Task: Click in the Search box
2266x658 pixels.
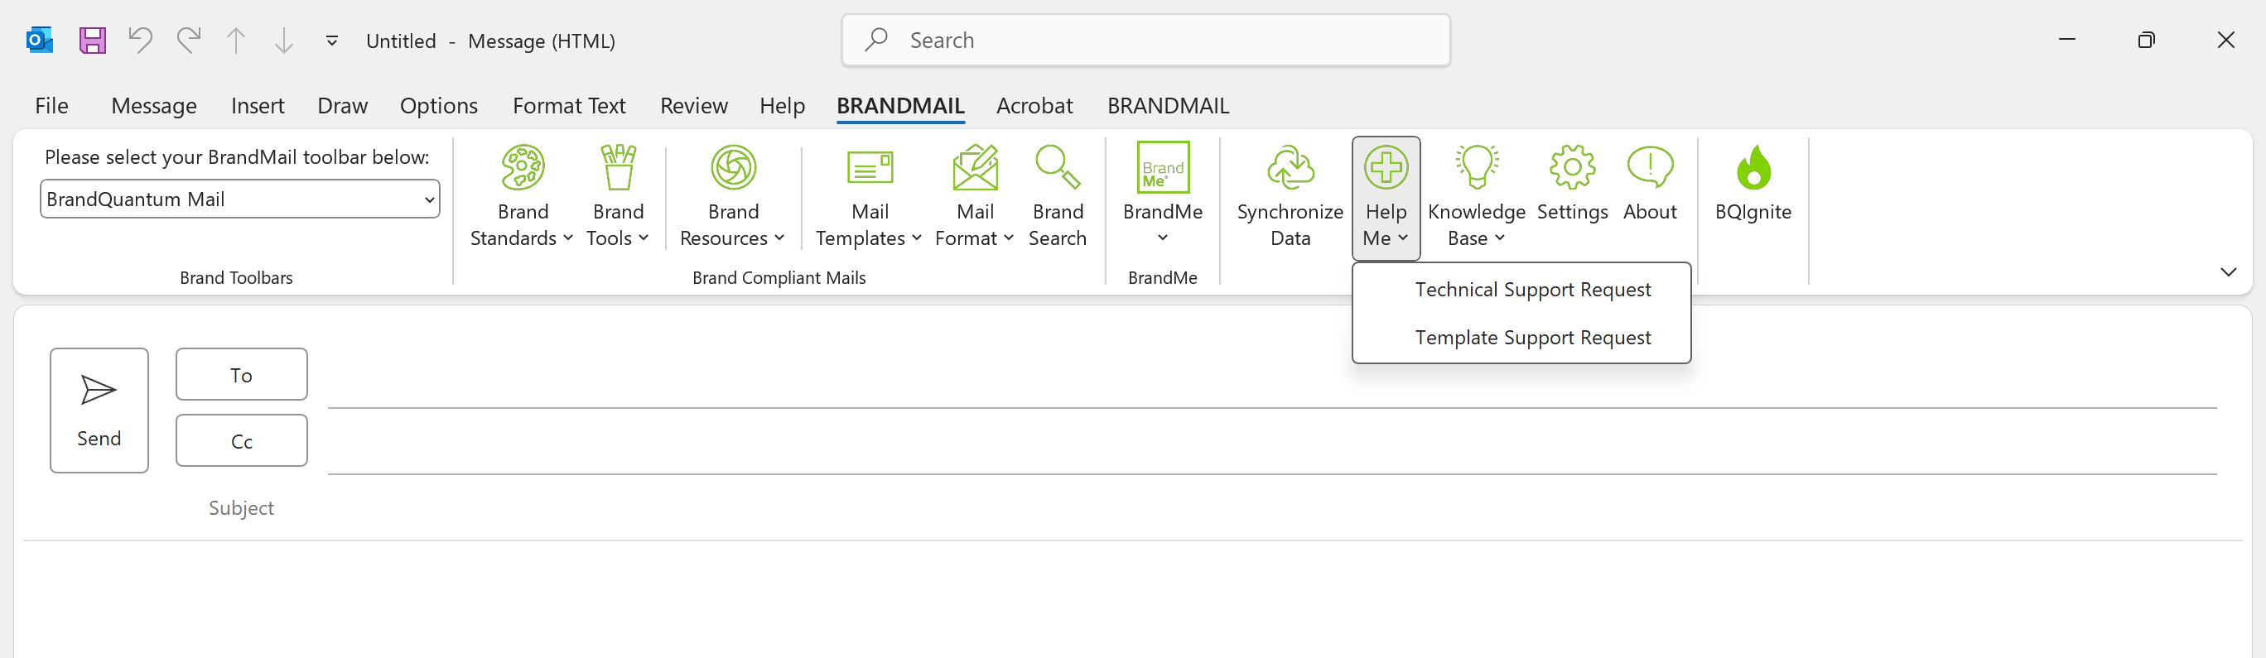Action: coord(1145,41)
